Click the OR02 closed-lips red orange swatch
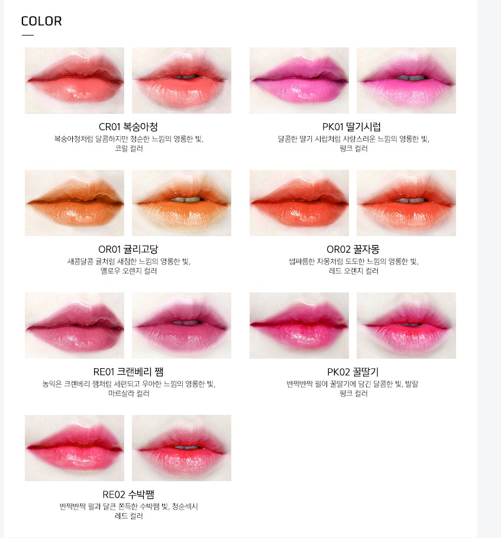This screenshot has height=538, width=501. [299, 203]
